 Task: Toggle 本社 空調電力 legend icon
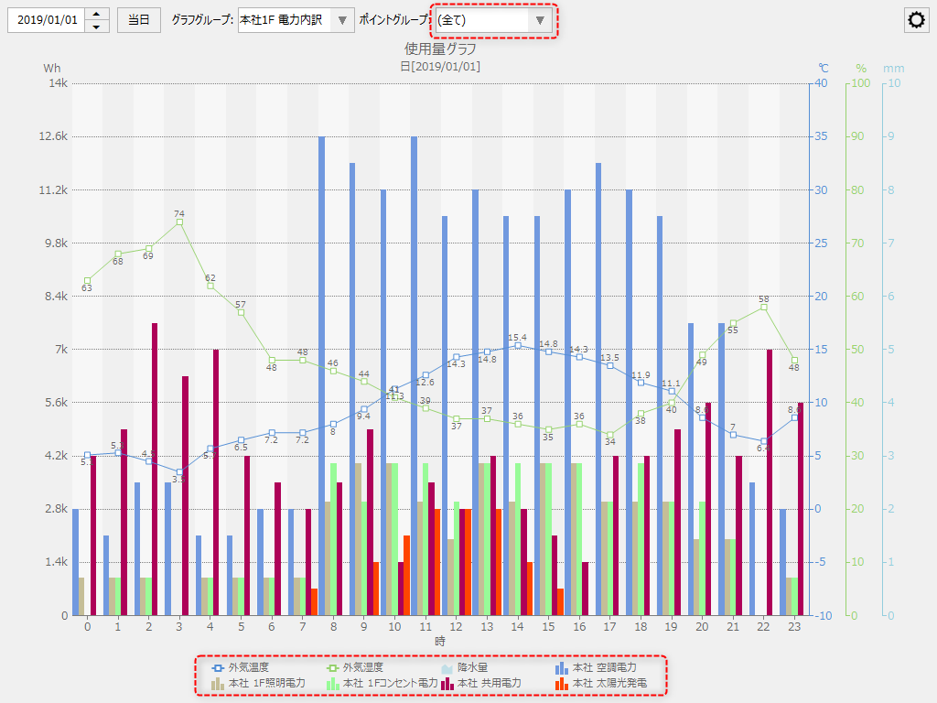click(562, 668)
